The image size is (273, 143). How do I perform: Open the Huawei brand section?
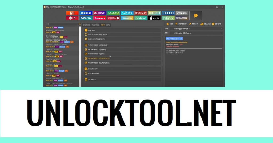pos(100,13)
